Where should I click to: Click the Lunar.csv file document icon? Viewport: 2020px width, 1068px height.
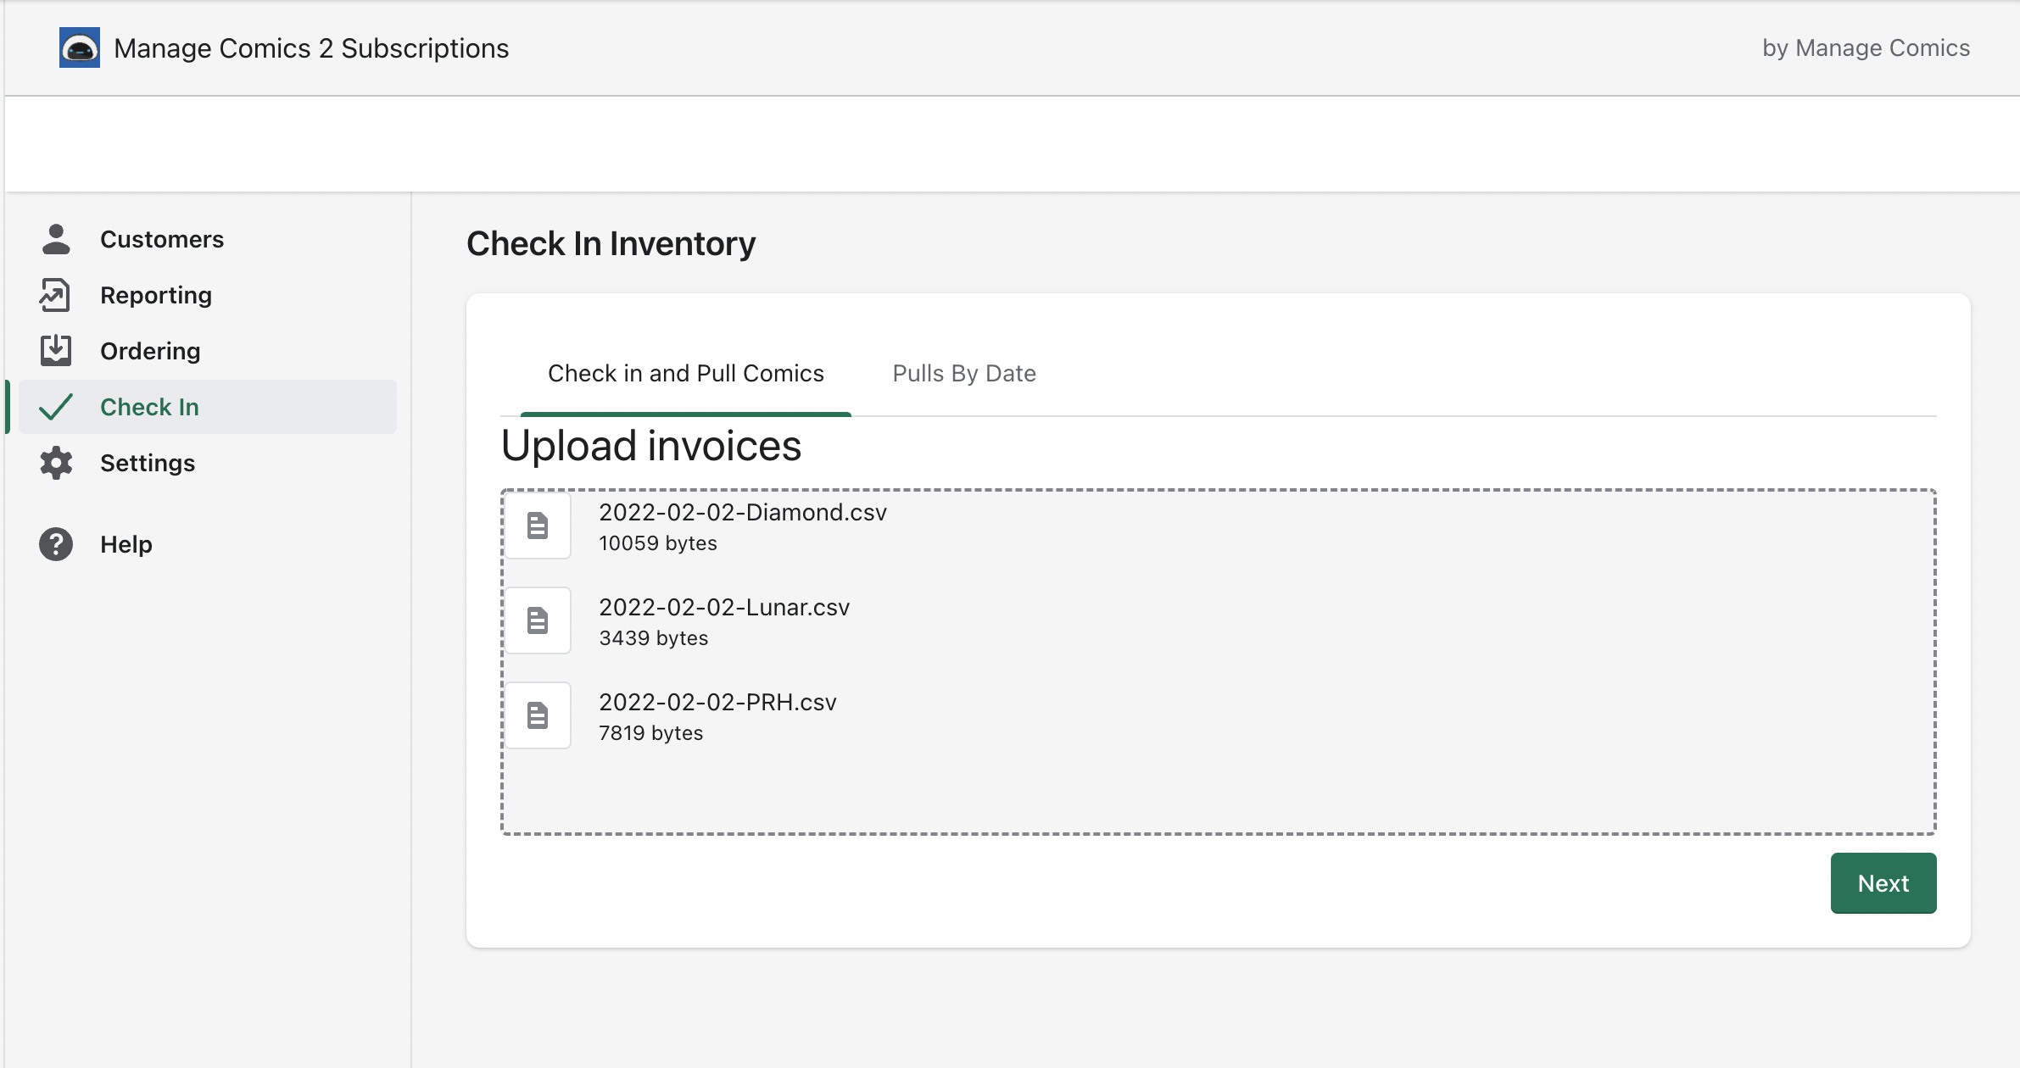pos(538,620)
